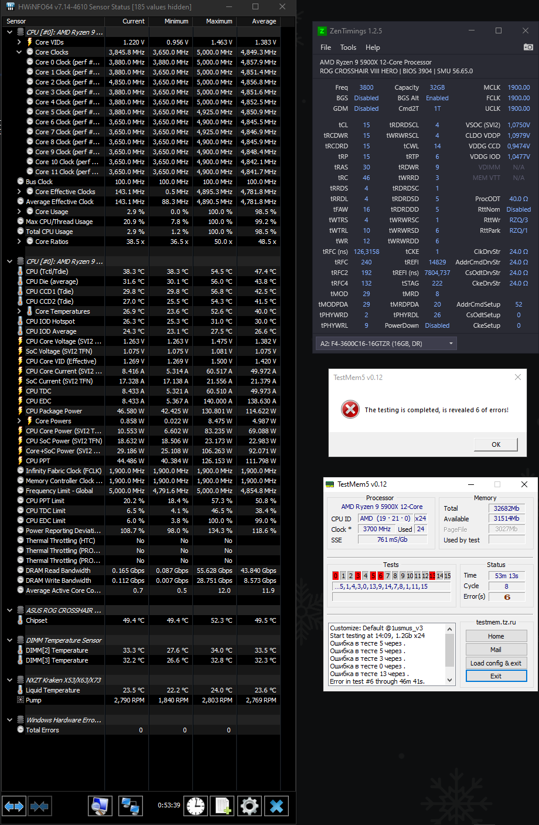Collapse the Core Clocks group
This screenshot has width=539, height=825.
[x=19, y=52]
